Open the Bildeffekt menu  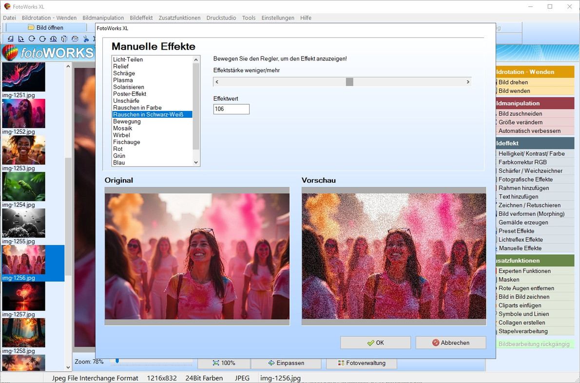tap(141, 18)
